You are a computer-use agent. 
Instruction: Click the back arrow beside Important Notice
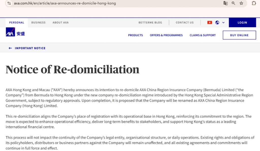click(10, 48)
